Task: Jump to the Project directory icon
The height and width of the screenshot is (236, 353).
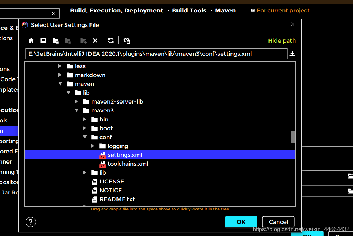Action: [55, 41]
